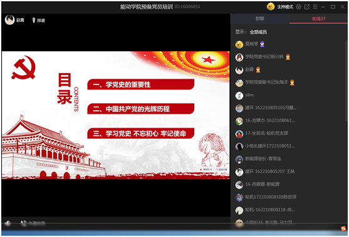Click the orange admin badge beside 学院党委书记杨兴林
Viewport: 349px width, 237px height.
pyautogui.click(x=288, y=57)
